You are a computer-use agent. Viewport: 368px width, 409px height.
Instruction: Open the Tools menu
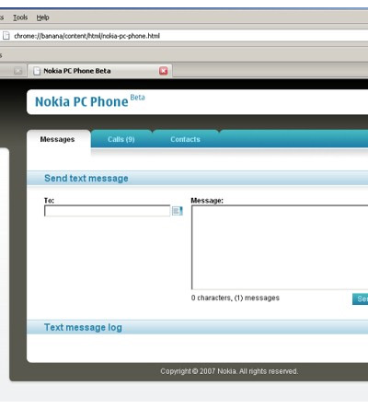pyautogui.click(x=20, y=18)
